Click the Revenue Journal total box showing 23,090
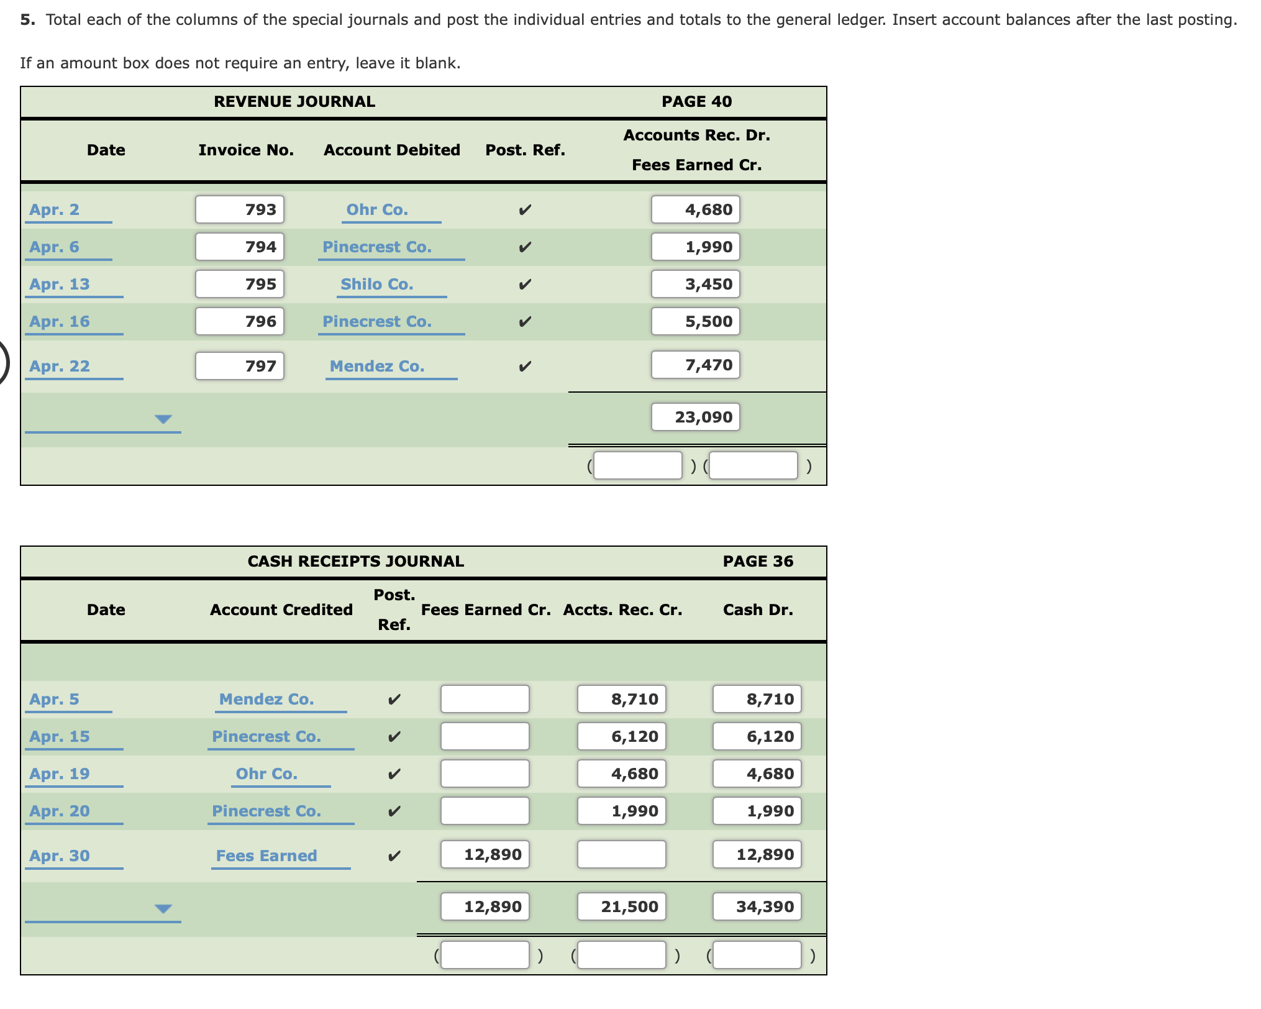This screenshot has width=1261, height=1009. point(695,417)
